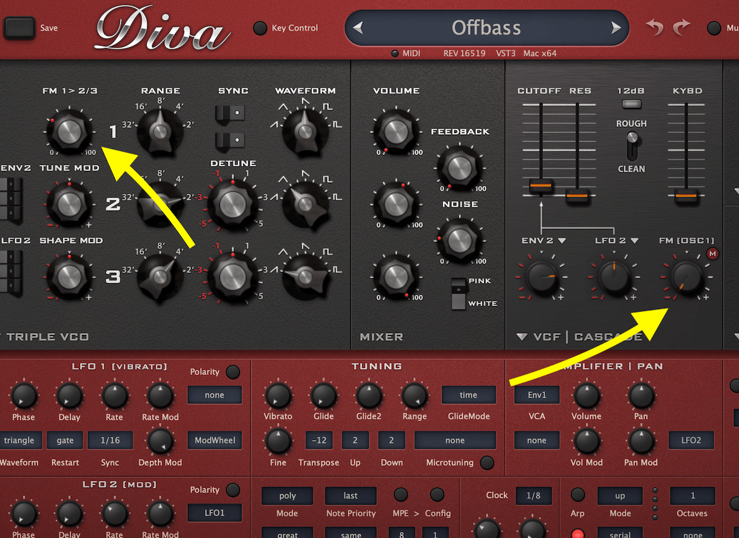Toggle the Microtuning button
This screenshot has width=739, height=538.
pos(487,463)
